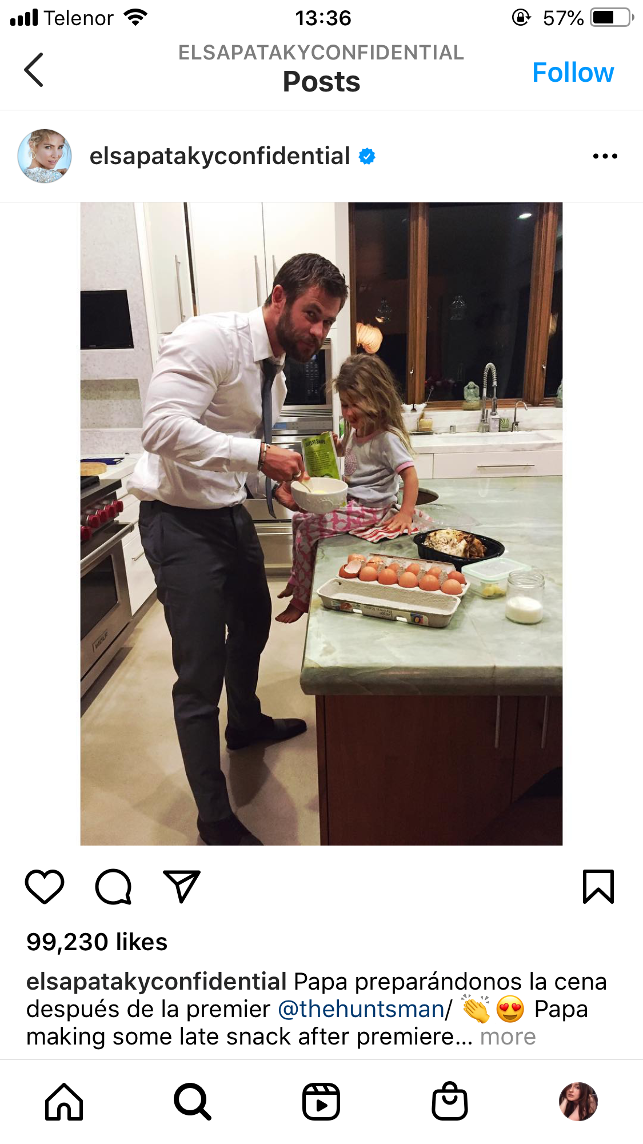Open comments with the speech bubble icon
643x1144 pixels.
tap(113, 887)
